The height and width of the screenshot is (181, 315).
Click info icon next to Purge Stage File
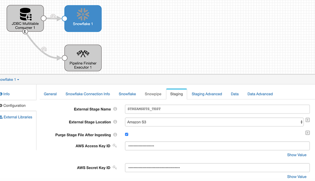(x=115, y=134)
